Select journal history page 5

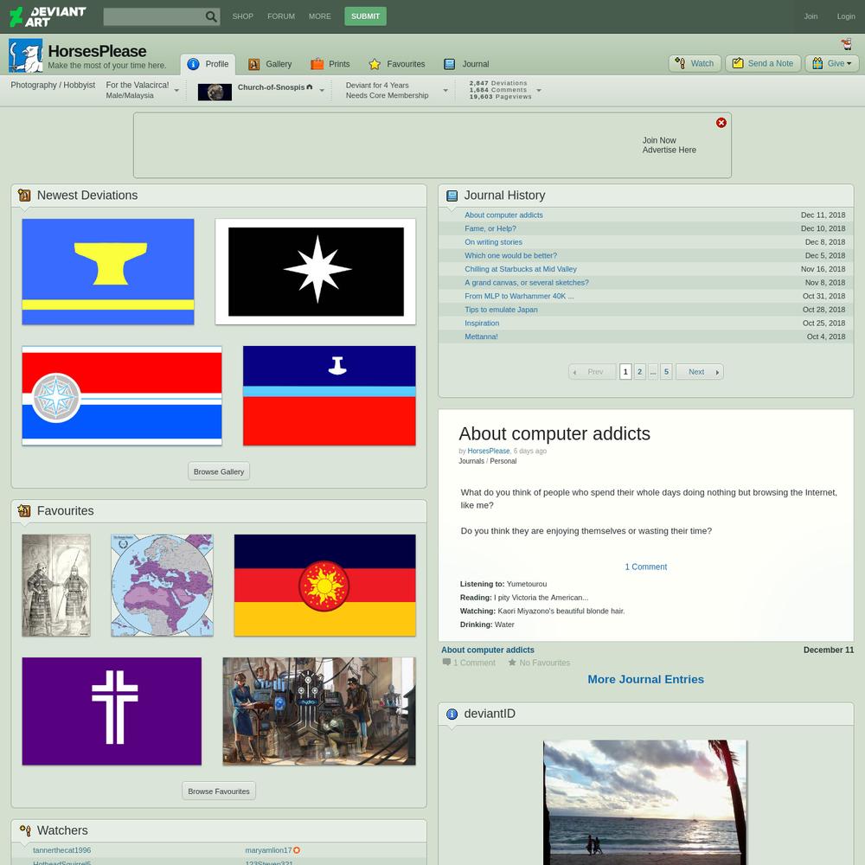click(666, 372)
